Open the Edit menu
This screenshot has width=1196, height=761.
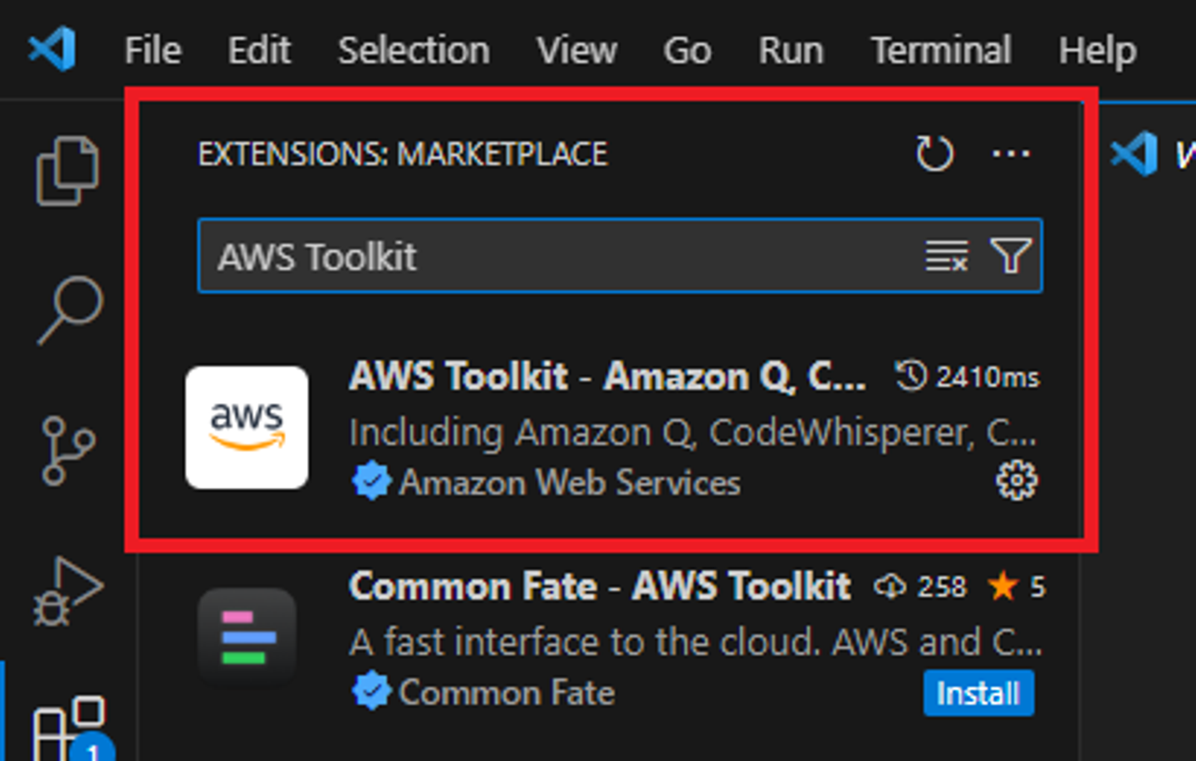(x=259, y=51)
